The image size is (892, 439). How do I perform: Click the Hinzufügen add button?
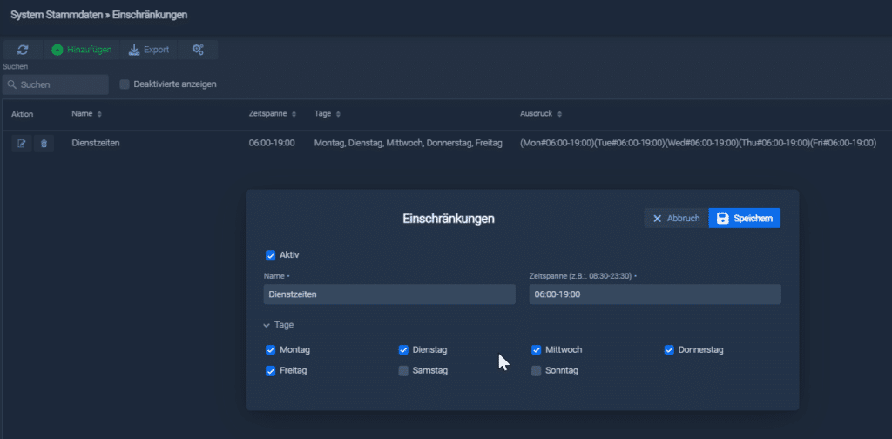point(81,50)
